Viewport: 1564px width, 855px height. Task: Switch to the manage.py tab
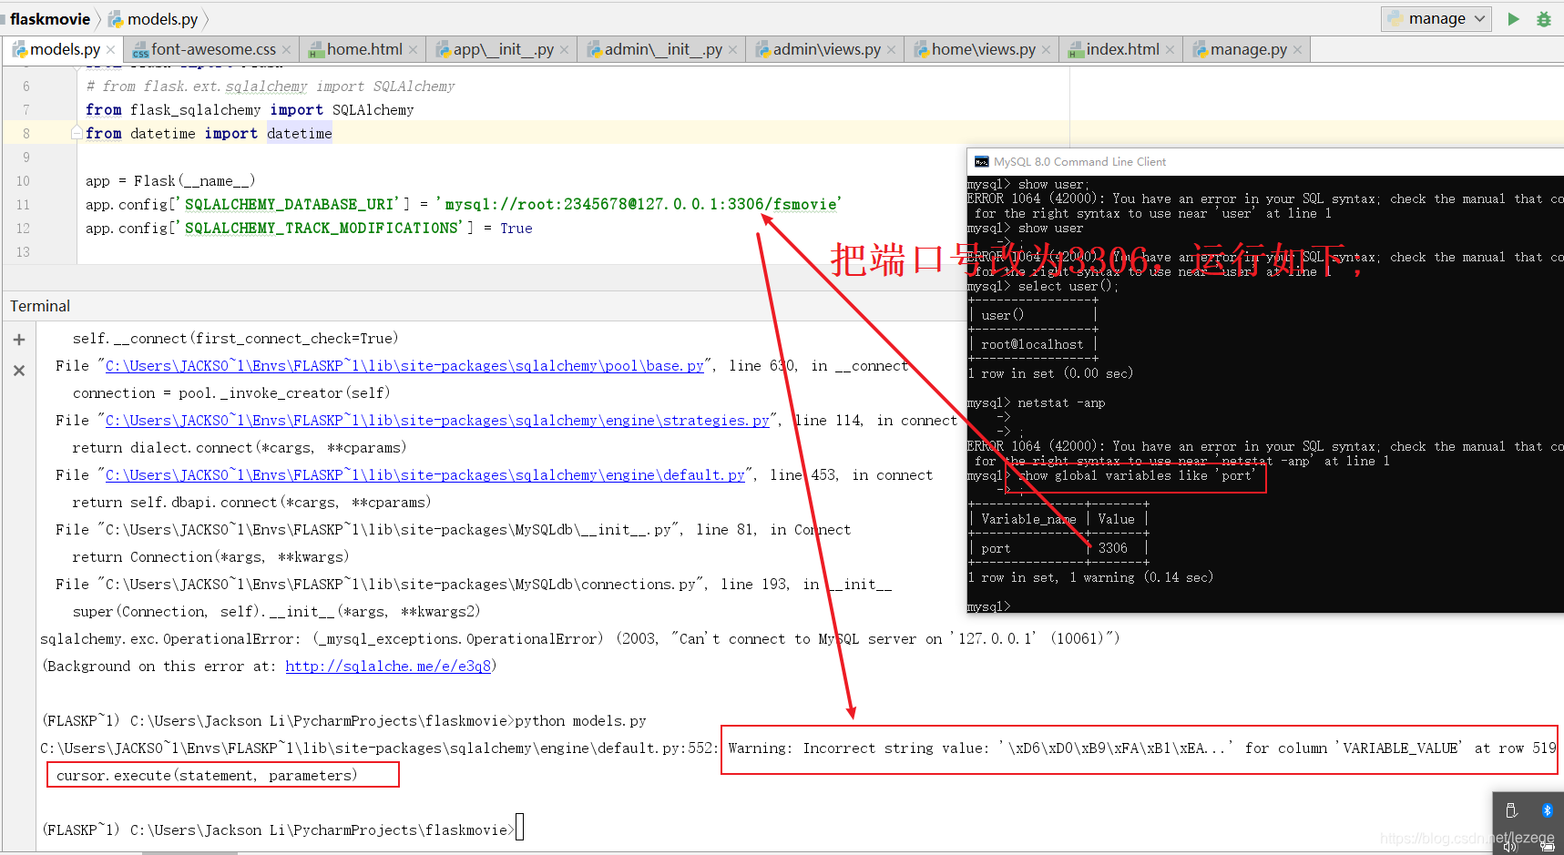coord(1246,49)
